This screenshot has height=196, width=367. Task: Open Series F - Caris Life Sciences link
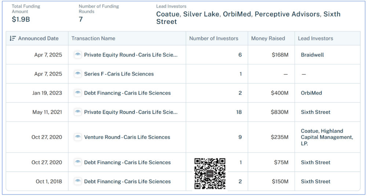(x=119, y=74)
